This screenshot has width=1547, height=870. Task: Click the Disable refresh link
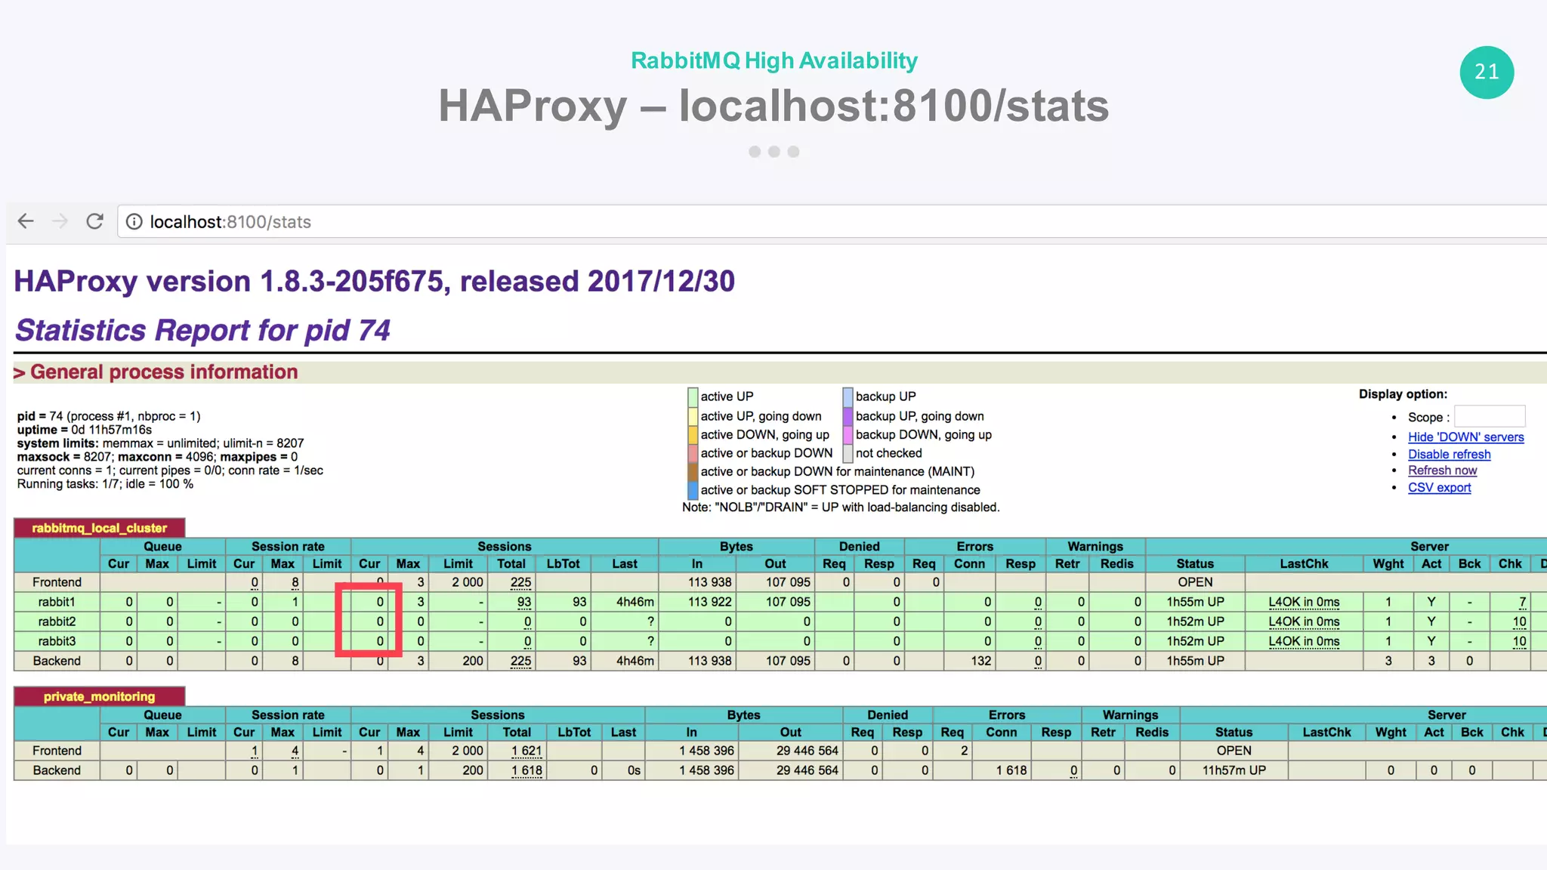click(1449, 454)
